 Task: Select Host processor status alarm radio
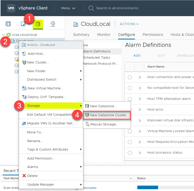tap(130, 153)
